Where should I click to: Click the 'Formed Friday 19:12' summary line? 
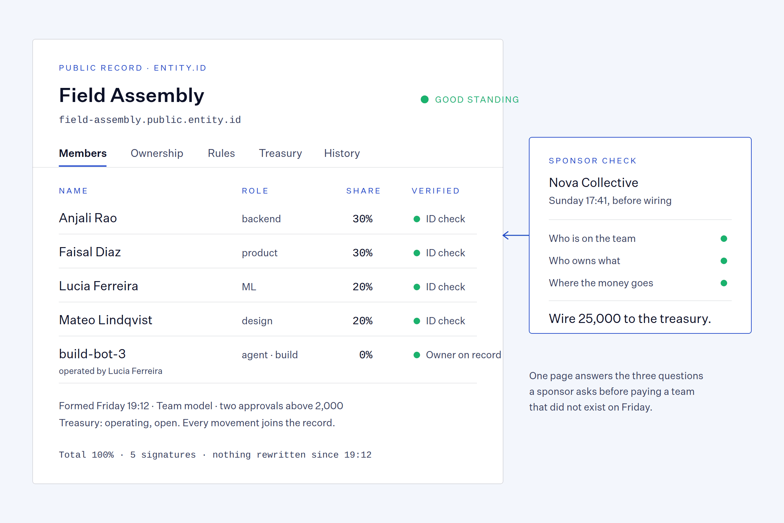click(201, 406)
